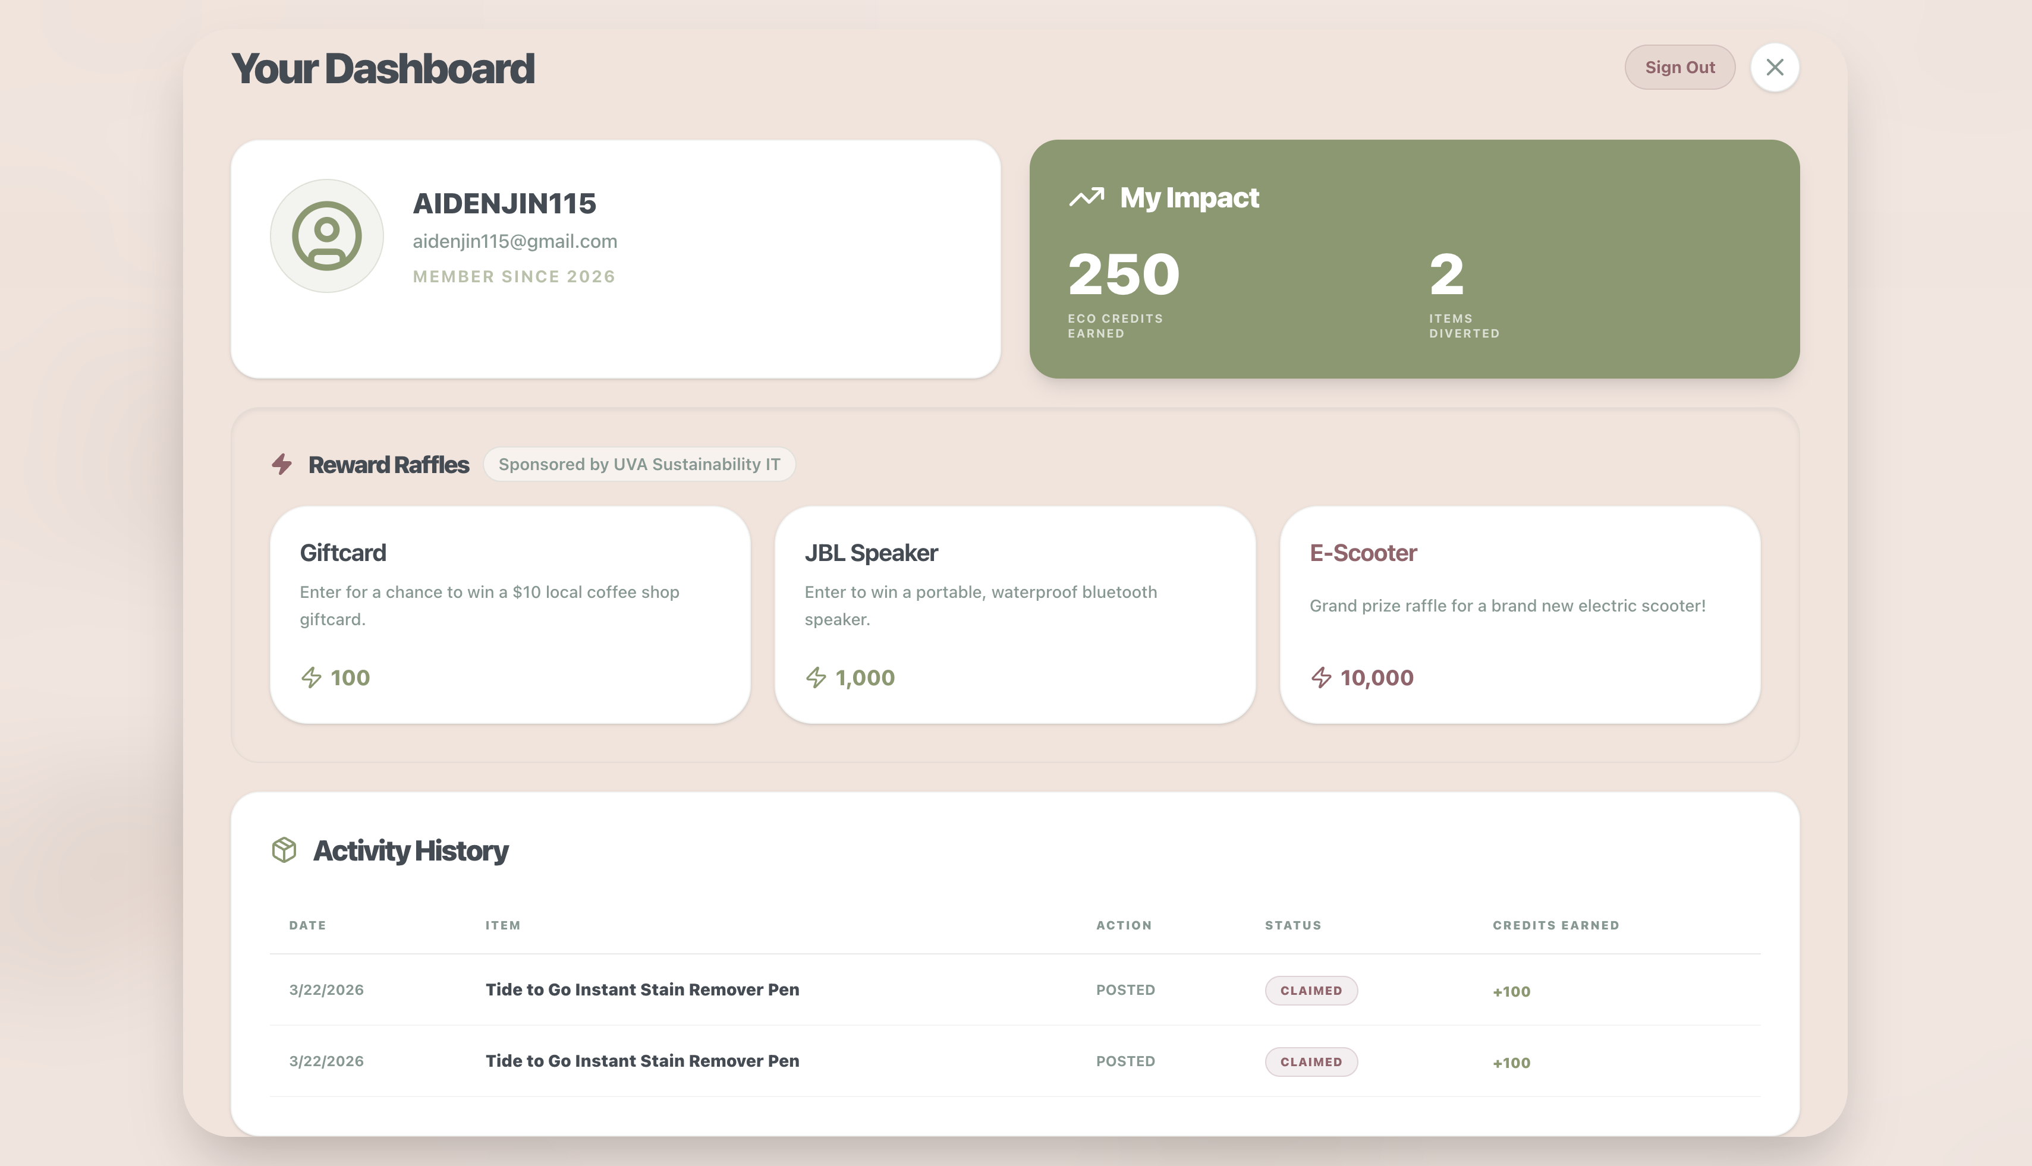2032x1166 pixels.
Task: Click the JBL Speaker 1,000 credit bolt icon
Action: pyautogui.click(x=816, y=677)
